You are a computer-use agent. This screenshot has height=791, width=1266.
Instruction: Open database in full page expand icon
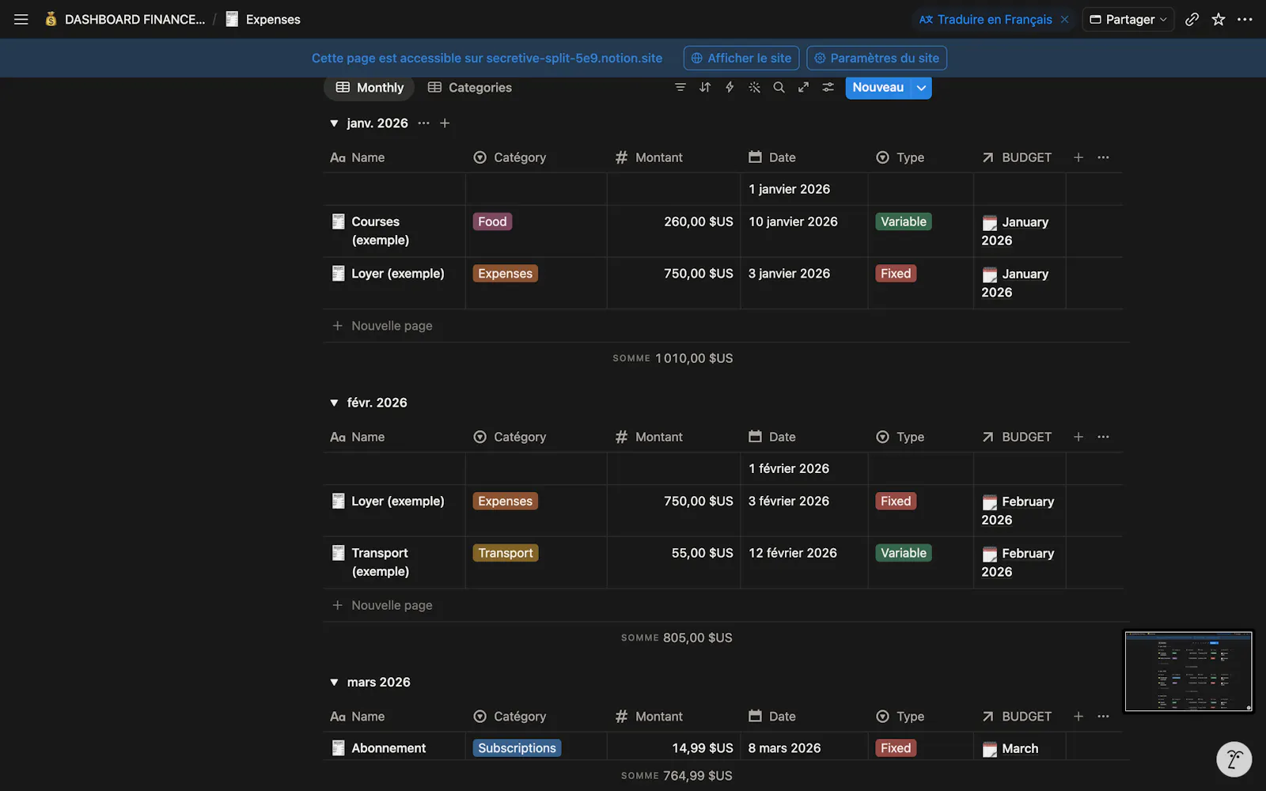click(x=803, y=87)
